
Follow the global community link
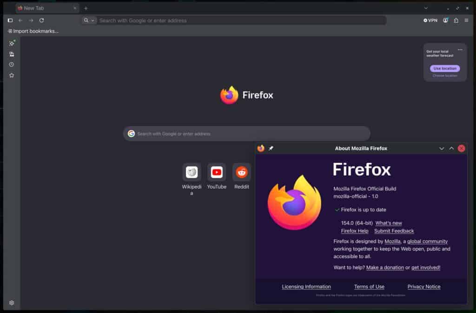tap(428, 241)
